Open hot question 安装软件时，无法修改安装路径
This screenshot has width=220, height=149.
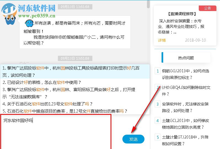click(185, 107)
